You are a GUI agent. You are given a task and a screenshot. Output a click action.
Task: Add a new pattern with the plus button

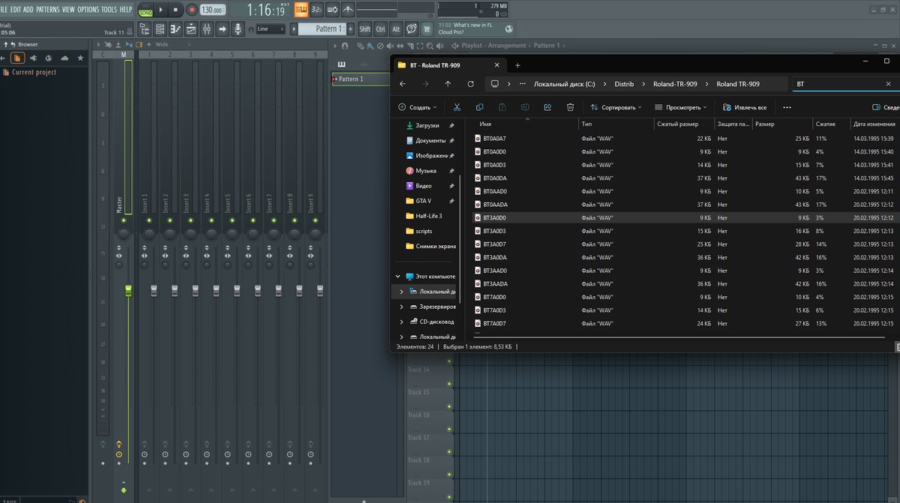click(350, 29)
